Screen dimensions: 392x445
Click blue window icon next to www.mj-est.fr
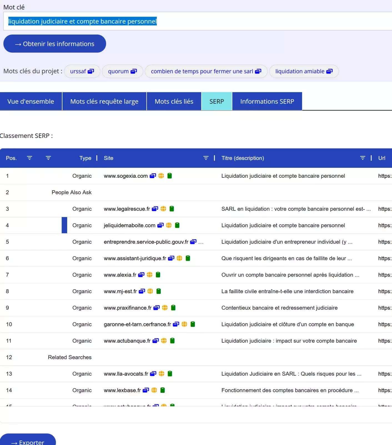tap(142, 291)
